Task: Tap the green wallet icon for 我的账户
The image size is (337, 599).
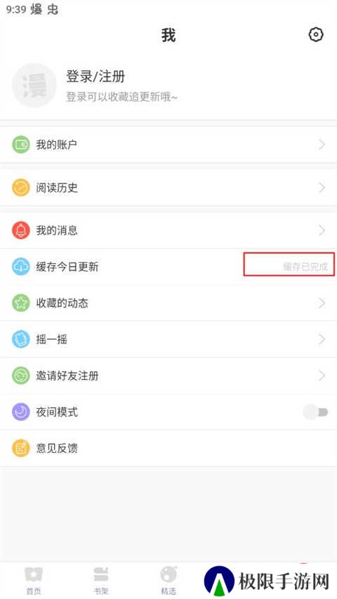Action: coord(20,145)
